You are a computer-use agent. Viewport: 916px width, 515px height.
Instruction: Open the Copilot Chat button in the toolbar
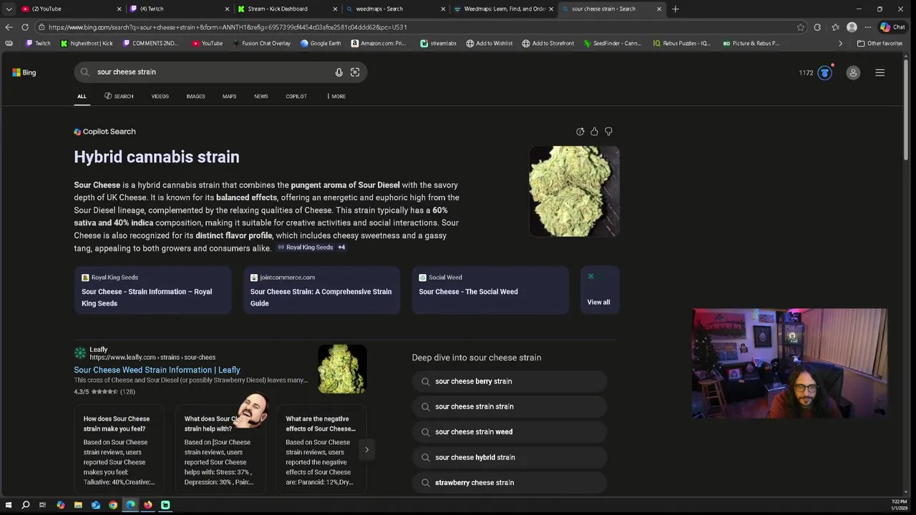click(892, 27)
